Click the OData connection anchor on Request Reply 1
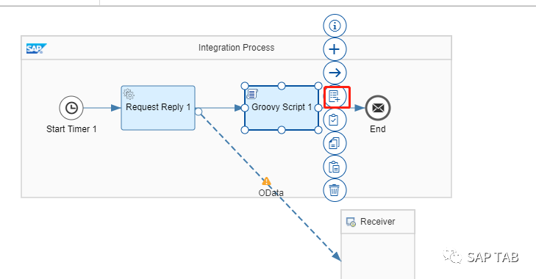This screenshot has width=536, height=279. click(x=199, y=112)
